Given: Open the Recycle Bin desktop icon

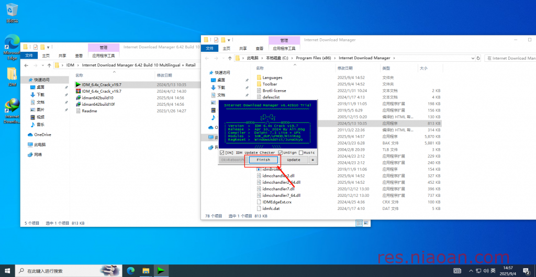Looking at the screenshot, I should (12, 13).
